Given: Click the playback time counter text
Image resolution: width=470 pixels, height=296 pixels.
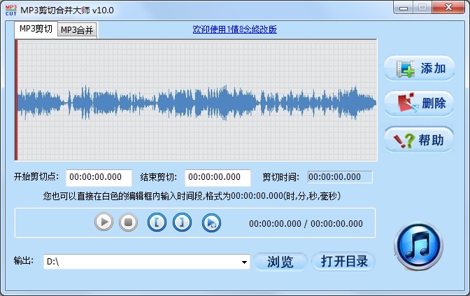Looking at the screenshot, I should tap(306, 224).
